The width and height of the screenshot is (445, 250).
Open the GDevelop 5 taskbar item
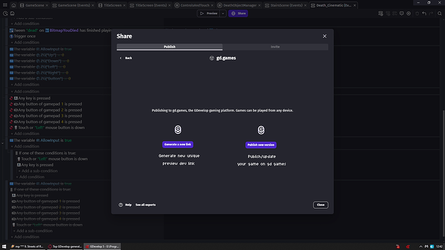(x=103, y=247)
